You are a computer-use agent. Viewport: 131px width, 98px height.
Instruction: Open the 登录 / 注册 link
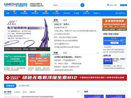[x=113, y=5]
